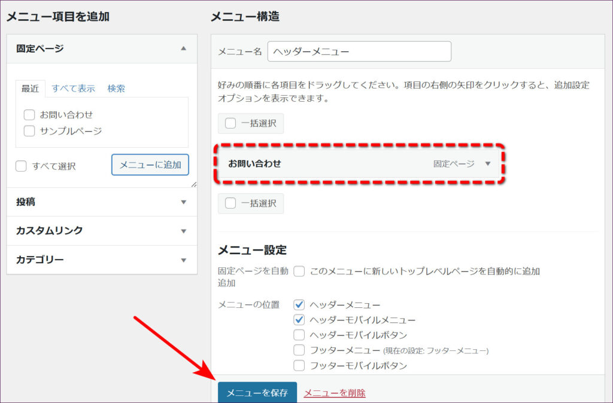The height and width of the screenshot is (403, 613).
Task: Expand the カスタムリンク section
Action: coord(184,231)
